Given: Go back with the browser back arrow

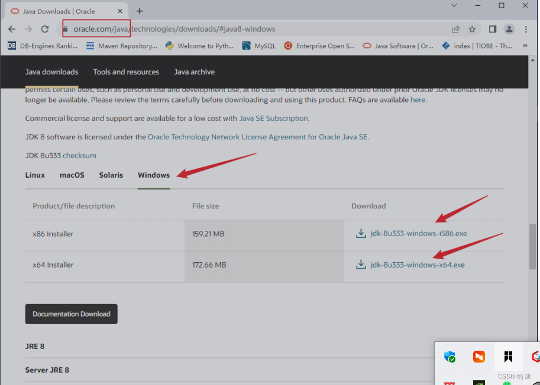Looking at the screenshot, I should [x=12, y=29].
